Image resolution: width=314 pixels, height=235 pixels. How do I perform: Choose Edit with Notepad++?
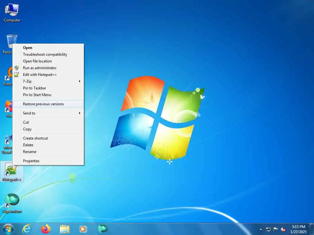pos(48,75)
